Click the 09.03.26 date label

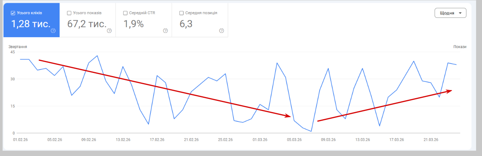point(328,140)
